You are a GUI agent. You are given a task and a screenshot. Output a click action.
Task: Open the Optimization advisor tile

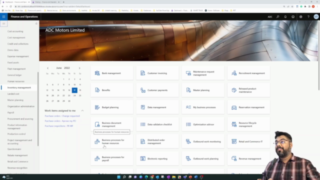pos(203,124)
